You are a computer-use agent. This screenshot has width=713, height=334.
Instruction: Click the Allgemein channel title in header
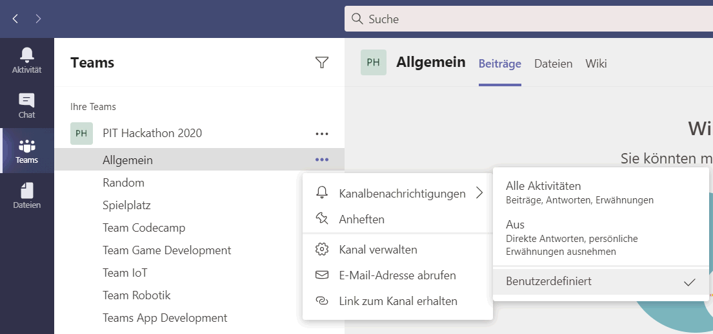pyautogui.click(x=431, y=62)
